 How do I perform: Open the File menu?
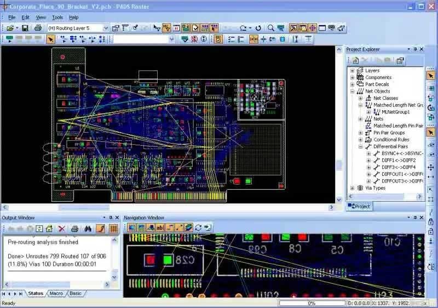[x=11, y=18]
